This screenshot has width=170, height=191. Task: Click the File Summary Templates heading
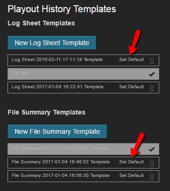coord(46,112)
